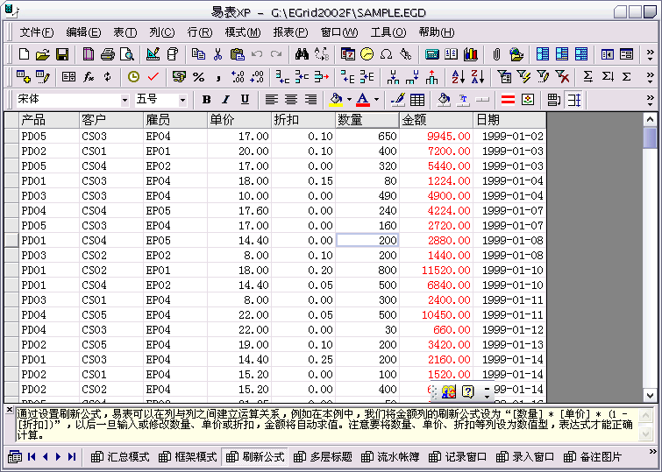Click the 金额 column header
This screenshot has width=662, height=472.
(436, 120)
